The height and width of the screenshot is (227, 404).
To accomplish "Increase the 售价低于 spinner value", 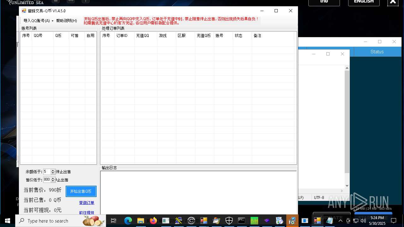I will pyautogui.click(x=53, y=178).
